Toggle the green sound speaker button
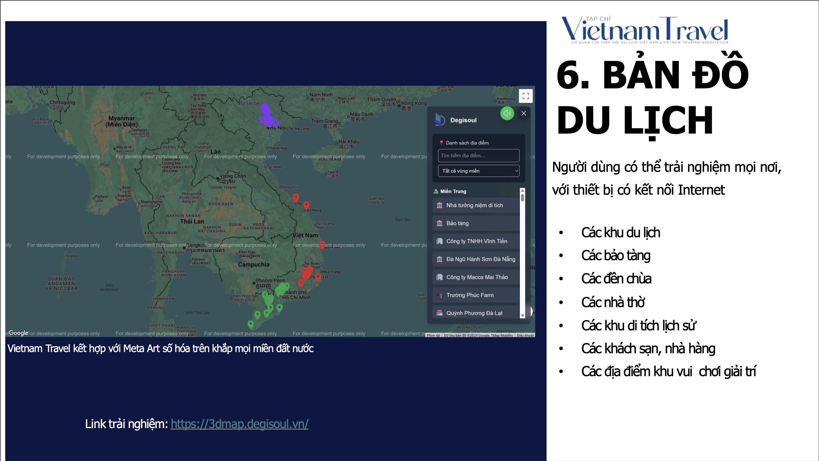 tap(507, 113)
